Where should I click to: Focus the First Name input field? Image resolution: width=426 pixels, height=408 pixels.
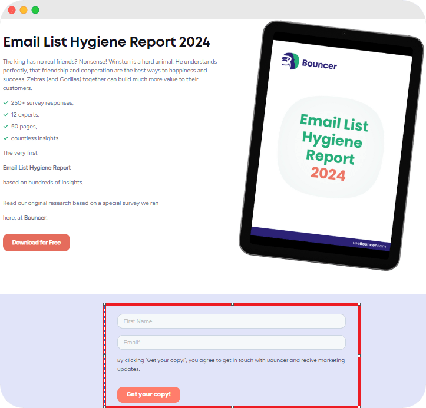click(x=232, y=321)
